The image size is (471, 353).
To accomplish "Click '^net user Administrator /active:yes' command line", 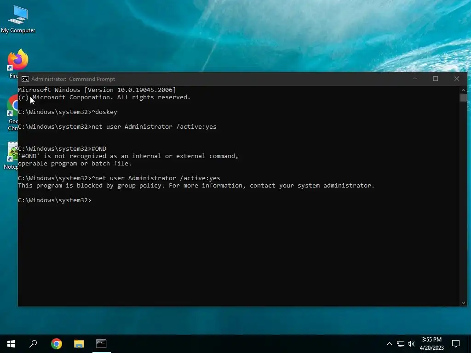I will point(119,178).
